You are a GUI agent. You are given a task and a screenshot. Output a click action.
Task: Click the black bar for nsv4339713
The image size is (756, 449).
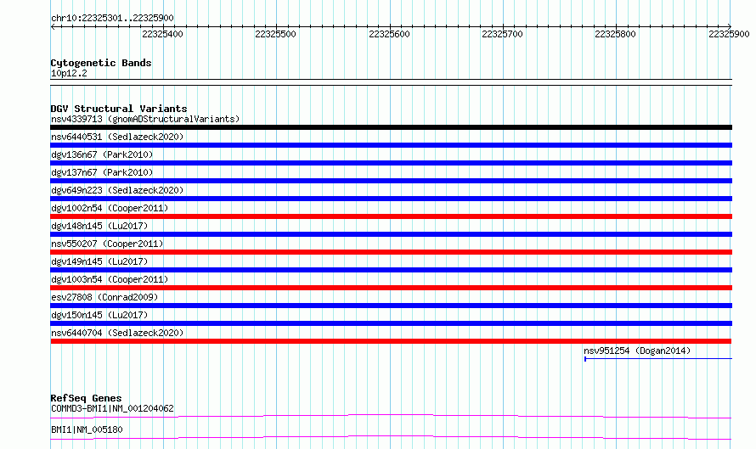391,127
